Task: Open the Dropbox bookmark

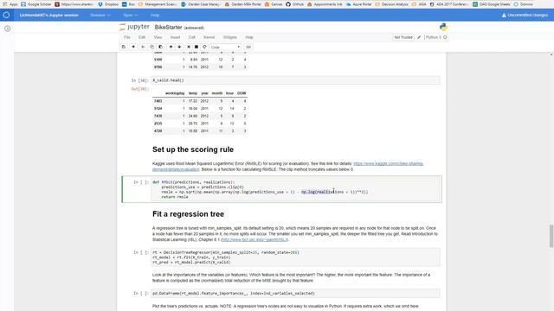Action: click(x=108, y=4)
